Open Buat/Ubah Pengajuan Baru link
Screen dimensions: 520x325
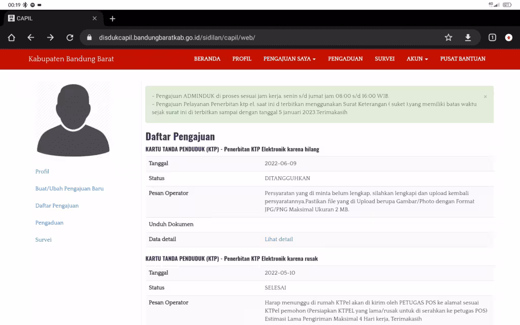[x=69, y=188]
